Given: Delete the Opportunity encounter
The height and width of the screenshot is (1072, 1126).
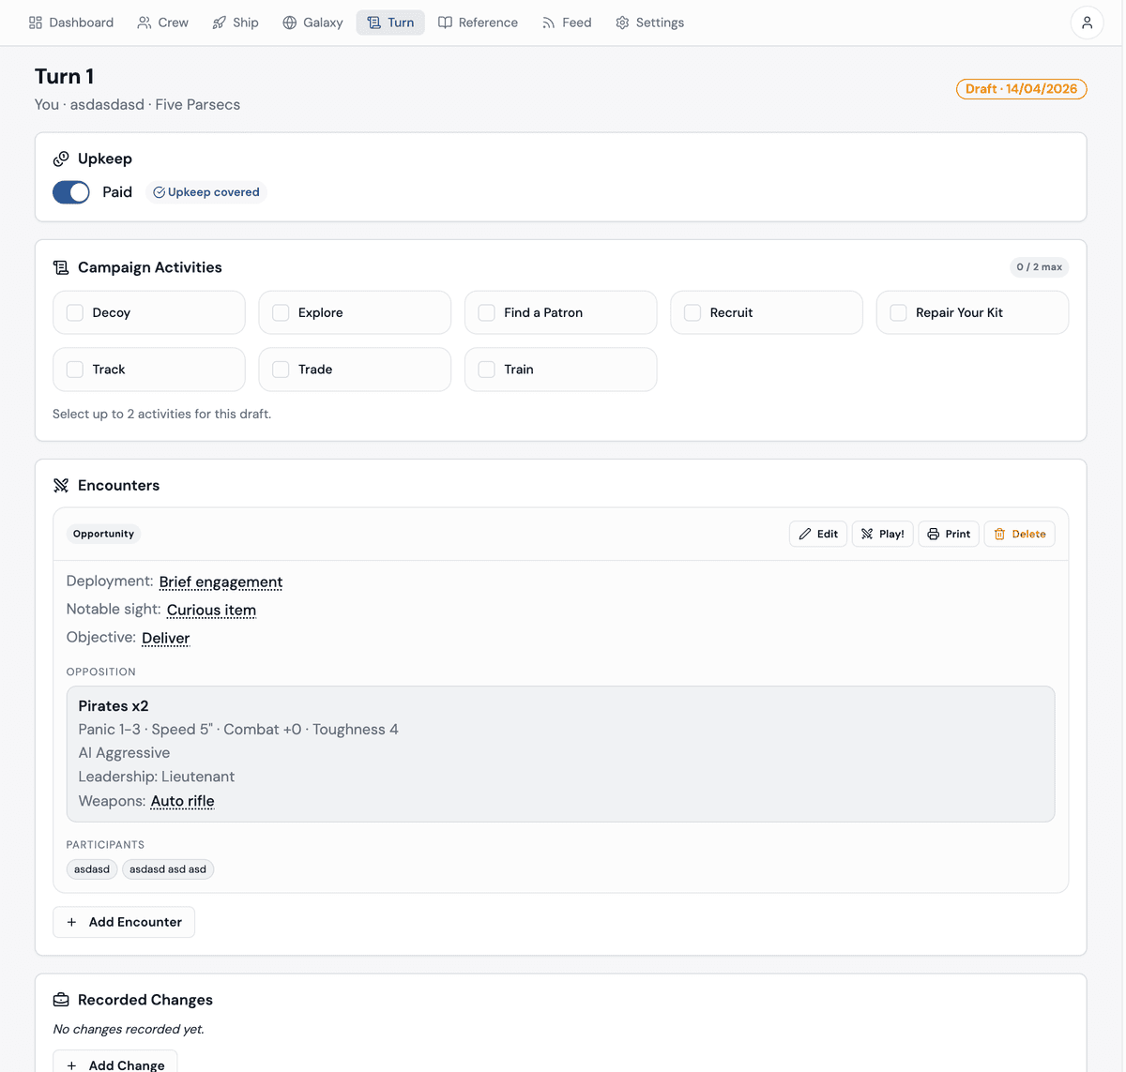Looking at the screenshot, I should (1020, 534).
